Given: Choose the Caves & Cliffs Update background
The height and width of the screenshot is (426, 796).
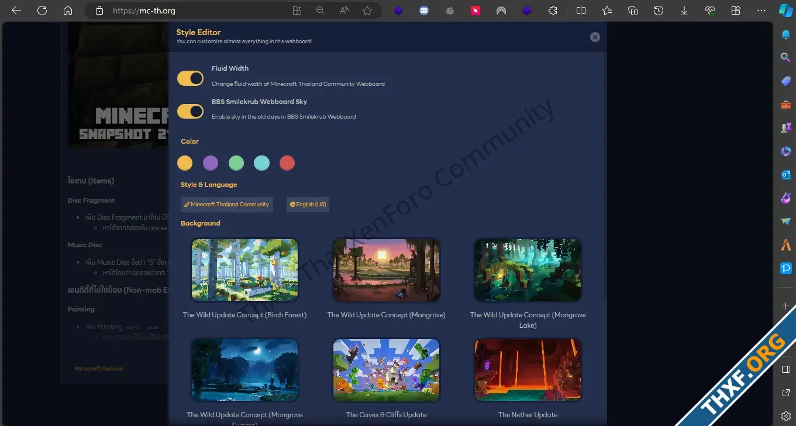Looking at the screenshot, I should tap(386, 370).
